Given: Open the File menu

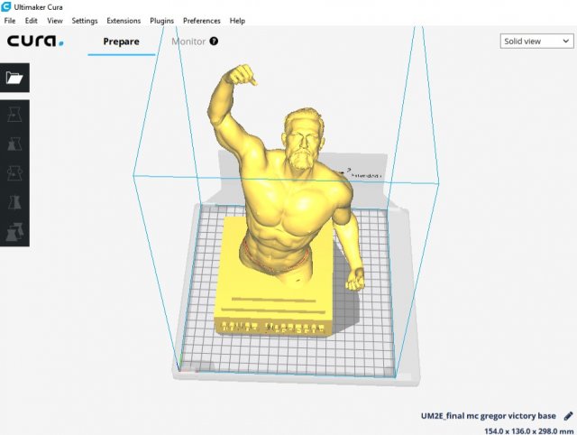Looking at the screenshot, I should pos(10,21).
